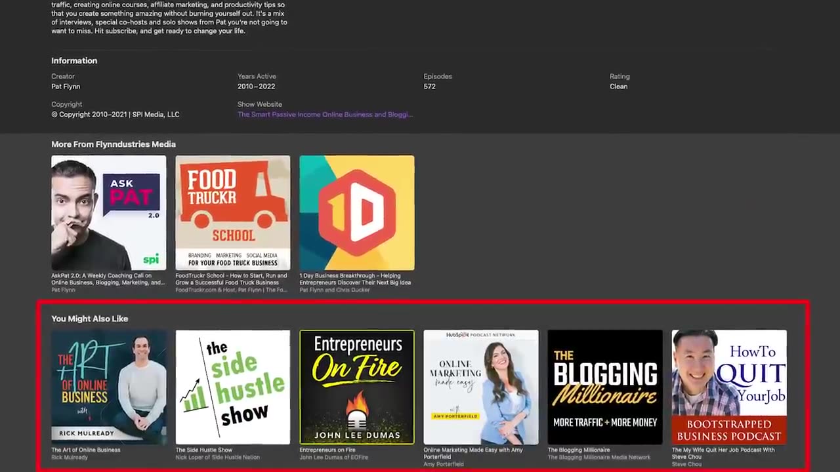Select author 'Steve Chou' text
This screenshot has width=840, height=472.
(x=685, y=464)
